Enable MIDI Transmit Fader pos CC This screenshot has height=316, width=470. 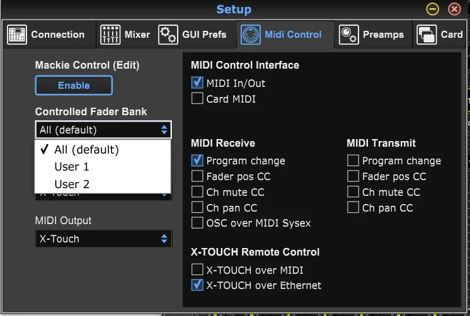coord(353,176)
